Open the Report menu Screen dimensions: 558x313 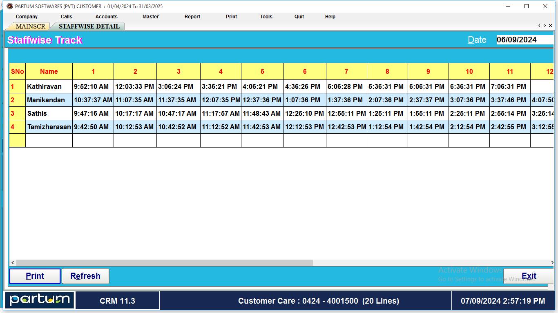coord(192,17)
